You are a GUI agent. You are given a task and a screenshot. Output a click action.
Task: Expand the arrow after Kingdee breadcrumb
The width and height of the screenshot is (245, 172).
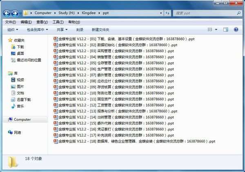99,13
